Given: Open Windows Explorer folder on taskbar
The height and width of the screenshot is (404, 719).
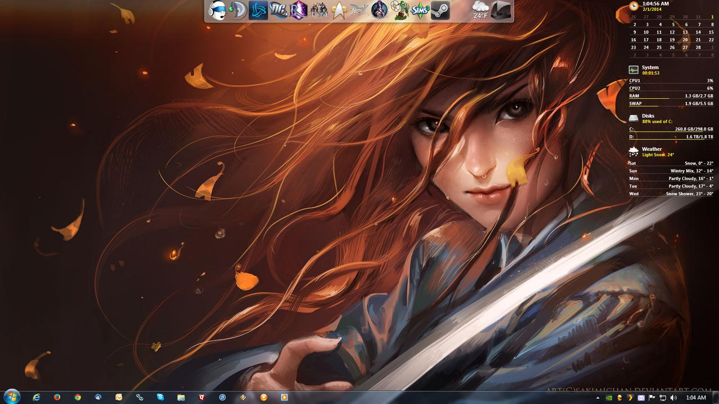Looking at the screenshot, I should pos(181,397).
